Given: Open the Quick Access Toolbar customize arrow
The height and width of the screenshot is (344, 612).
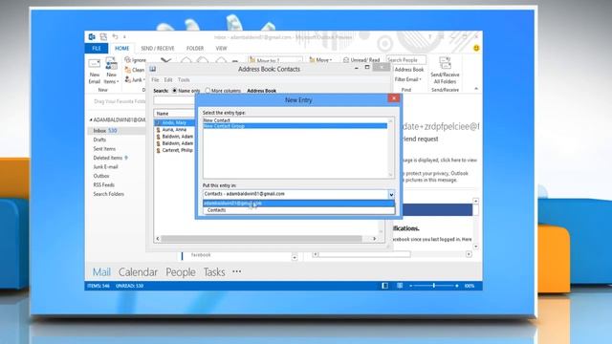Looking at the screenshot, I should tap(124, 37).
